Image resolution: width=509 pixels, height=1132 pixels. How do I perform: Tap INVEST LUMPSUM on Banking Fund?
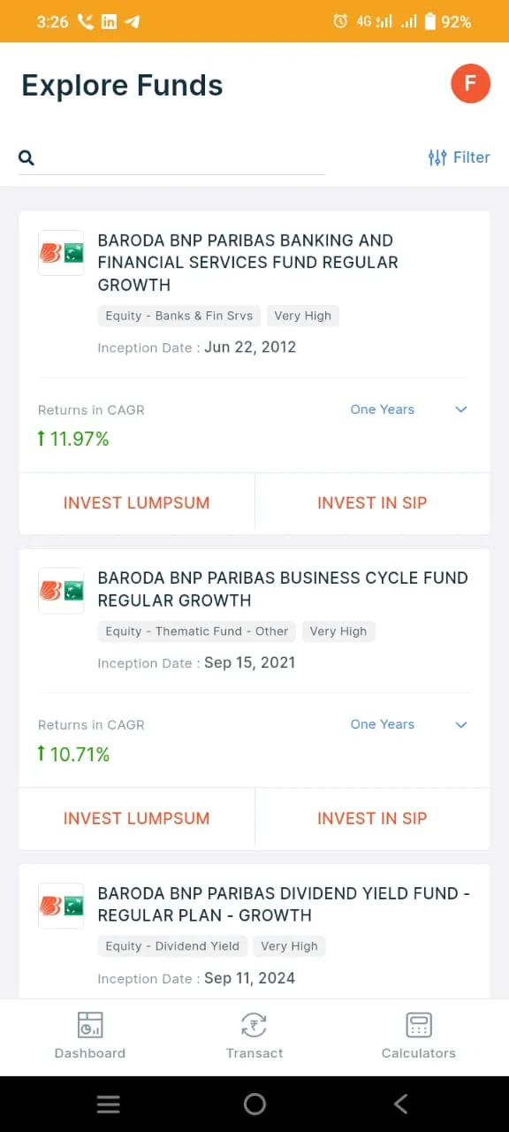point(136,502)
